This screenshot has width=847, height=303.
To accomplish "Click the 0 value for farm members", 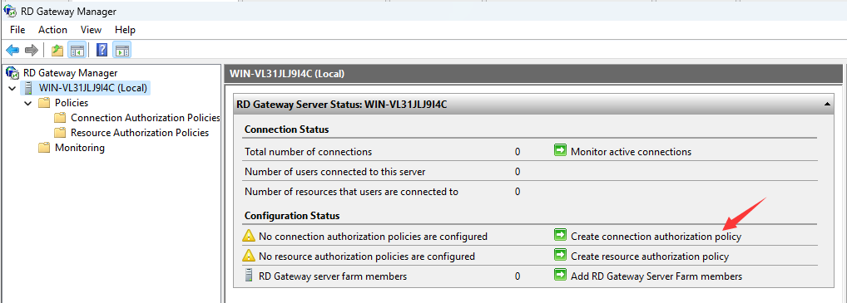I will [x=518, y=276].
